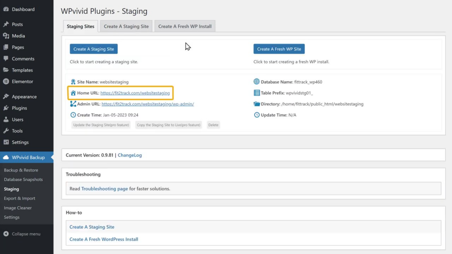Open the Media library icon
This screenshot has height=254, width=452.
6,36
